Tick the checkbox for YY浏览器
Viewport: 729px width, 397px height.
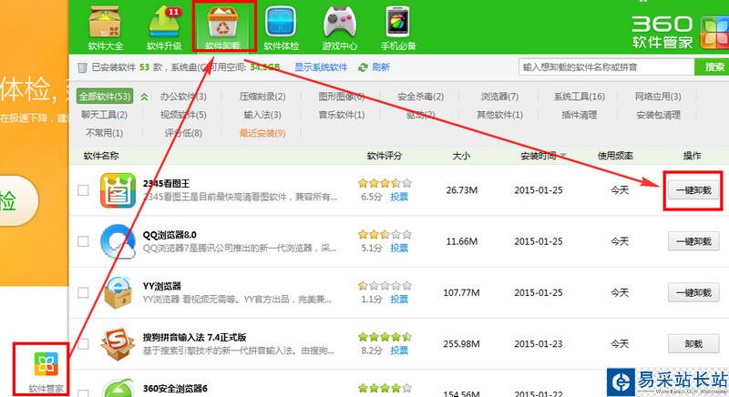pos(83,292)
